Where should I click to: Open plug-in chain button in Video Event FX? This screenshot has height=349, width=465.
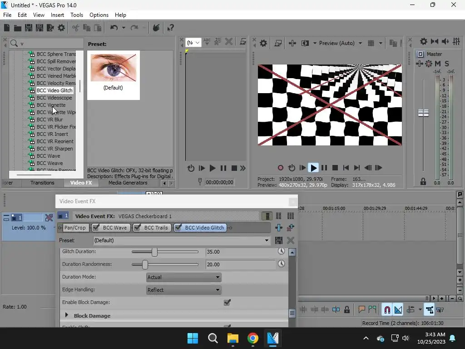pos(278,228)
